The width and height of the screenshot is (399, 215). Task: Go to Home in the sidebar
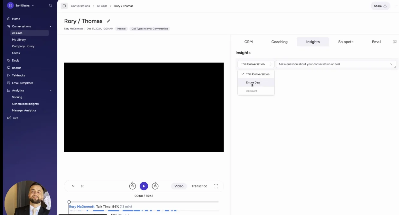tap(16, 19)
